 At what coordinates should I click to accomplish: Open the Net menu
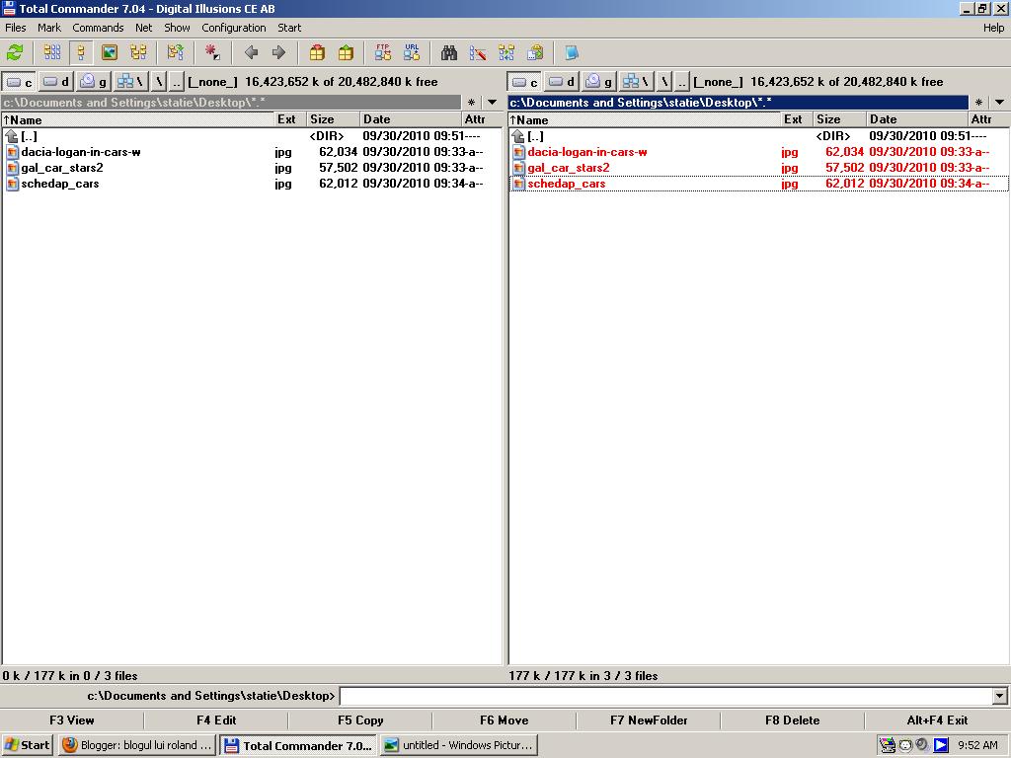pyautogui.click(x=144, y=28)
